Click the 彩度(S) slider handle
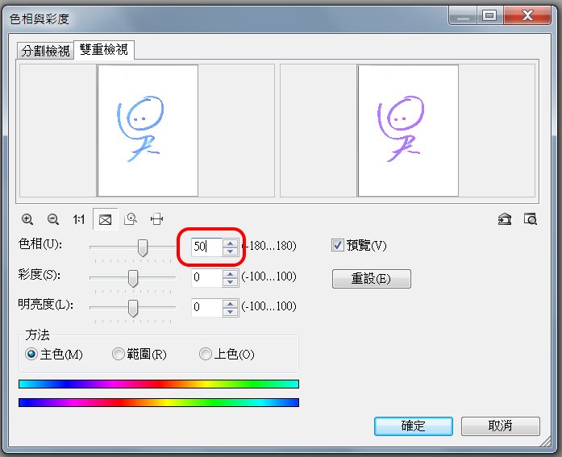Screen dimensions: 562x457 [x=133, y=279]
